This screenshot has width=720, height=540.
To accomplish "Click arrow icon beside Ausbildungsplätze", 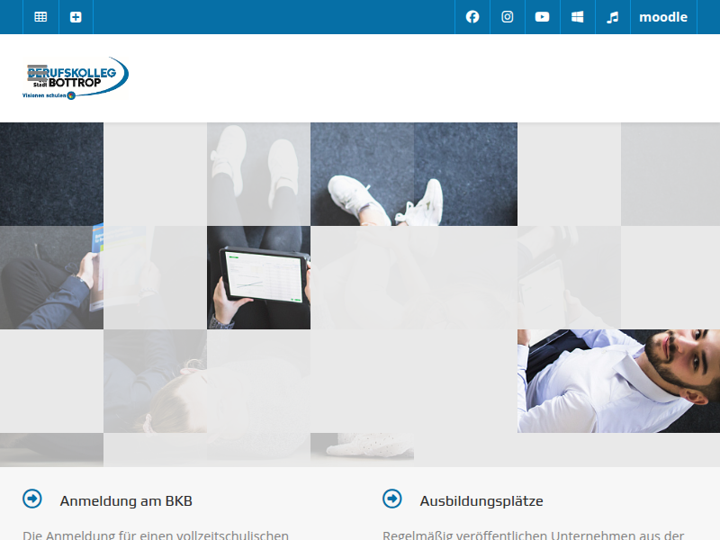I will (392, 499).
